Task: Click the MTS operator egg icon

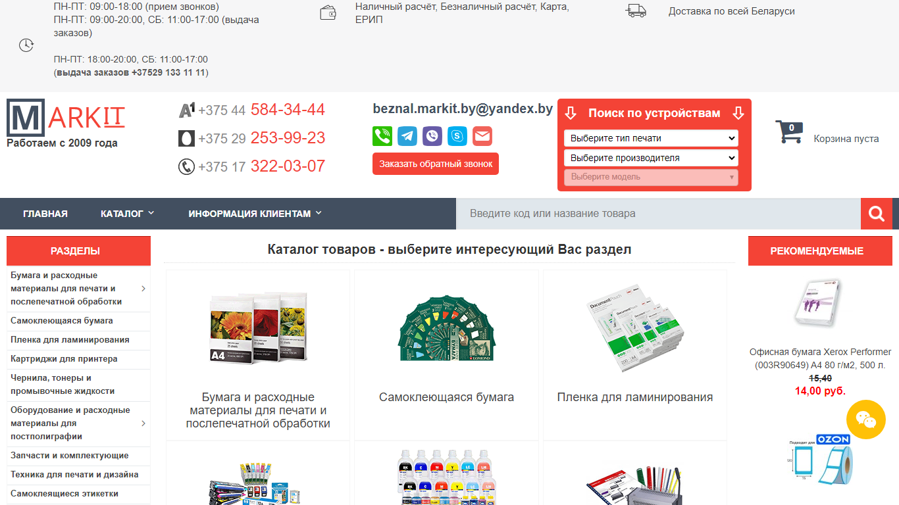Action: (186, 138)
